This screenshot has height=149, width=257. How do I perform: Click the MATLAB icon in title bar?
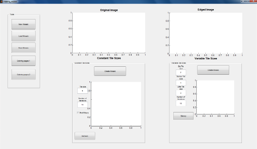[1, 2]
